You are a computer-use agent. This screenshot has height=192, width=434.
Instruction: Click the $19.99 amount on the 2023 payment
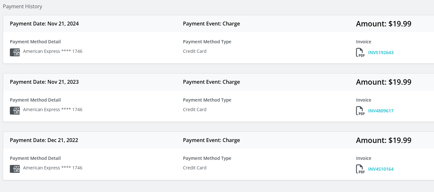(400, 82)
